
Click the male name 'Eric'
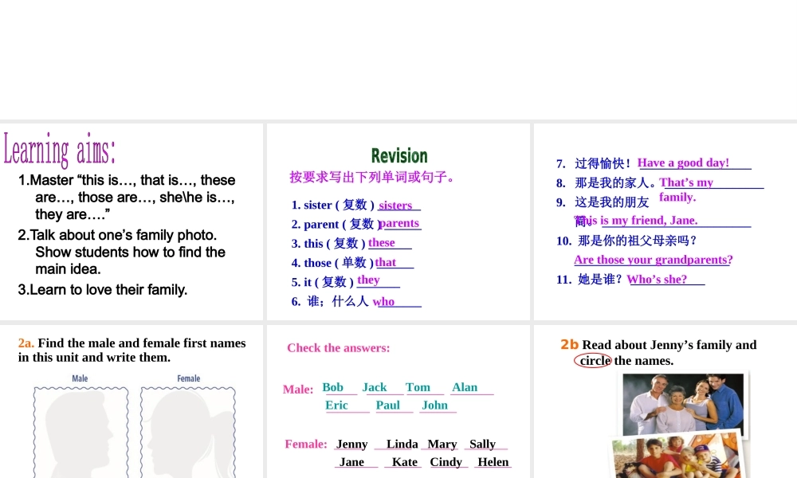[x=336, y=405]
